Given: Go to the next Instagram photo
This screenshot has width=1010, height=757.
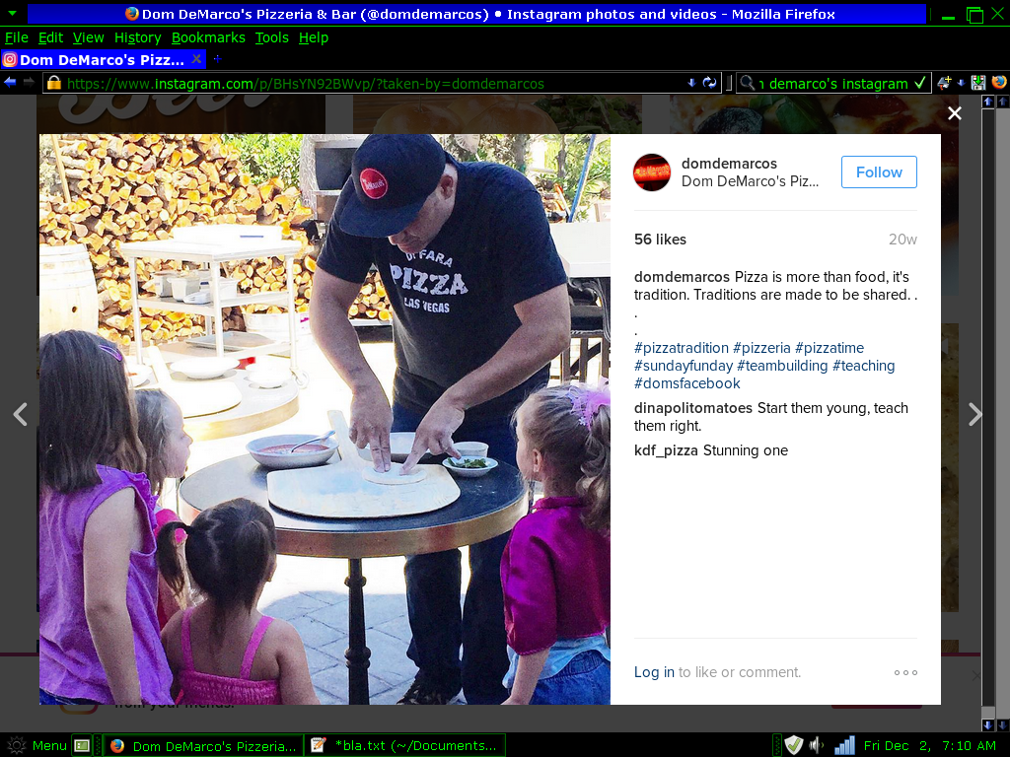Looking at the screenshot, I should (x=975, y=415).
